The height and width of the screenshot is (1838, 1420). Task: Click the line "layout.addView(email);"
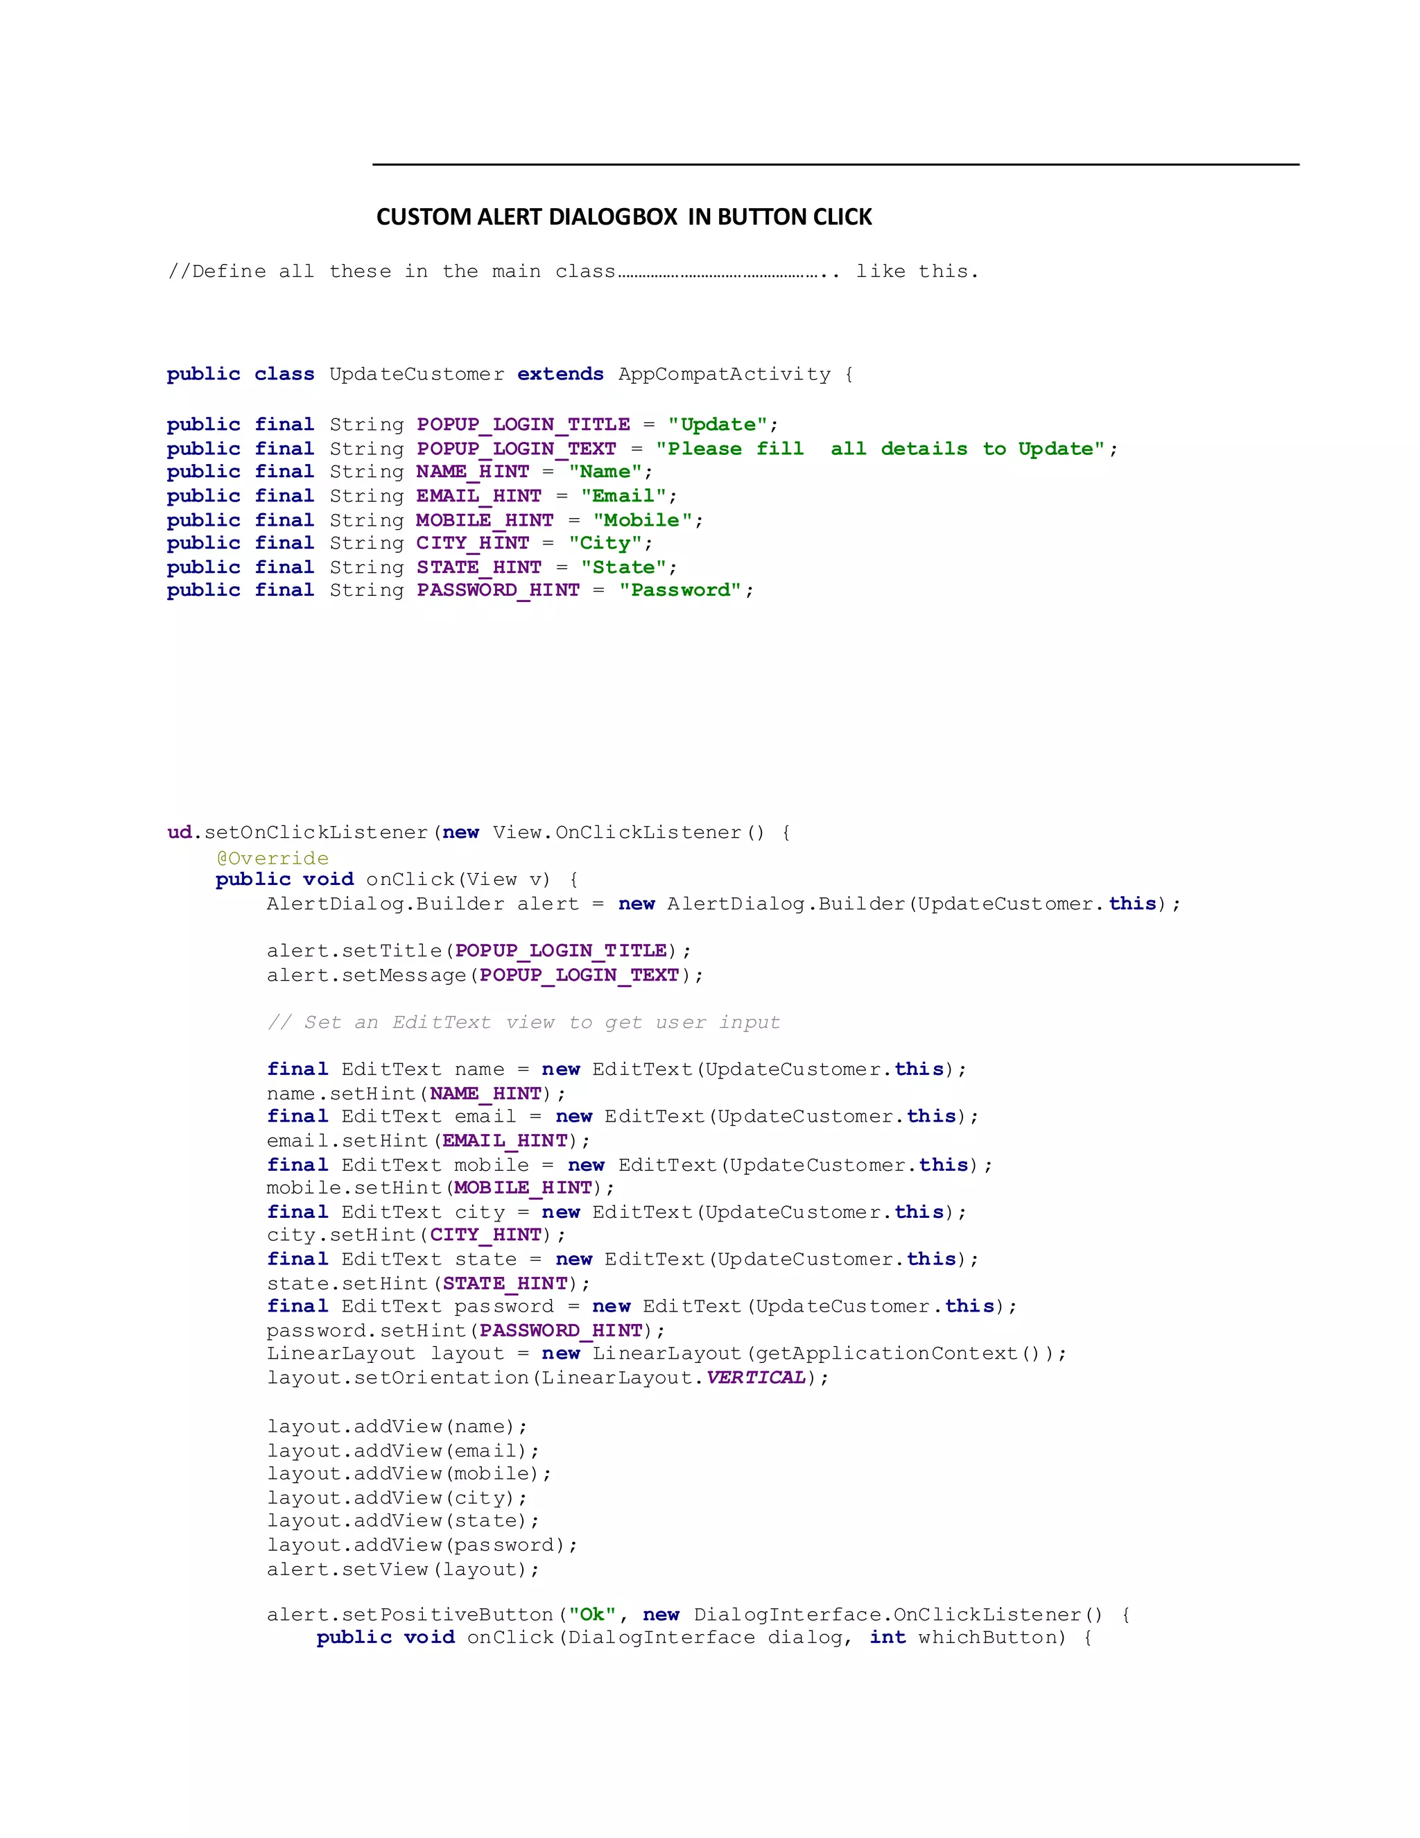pyautogui.click(x=404, y=1451)
